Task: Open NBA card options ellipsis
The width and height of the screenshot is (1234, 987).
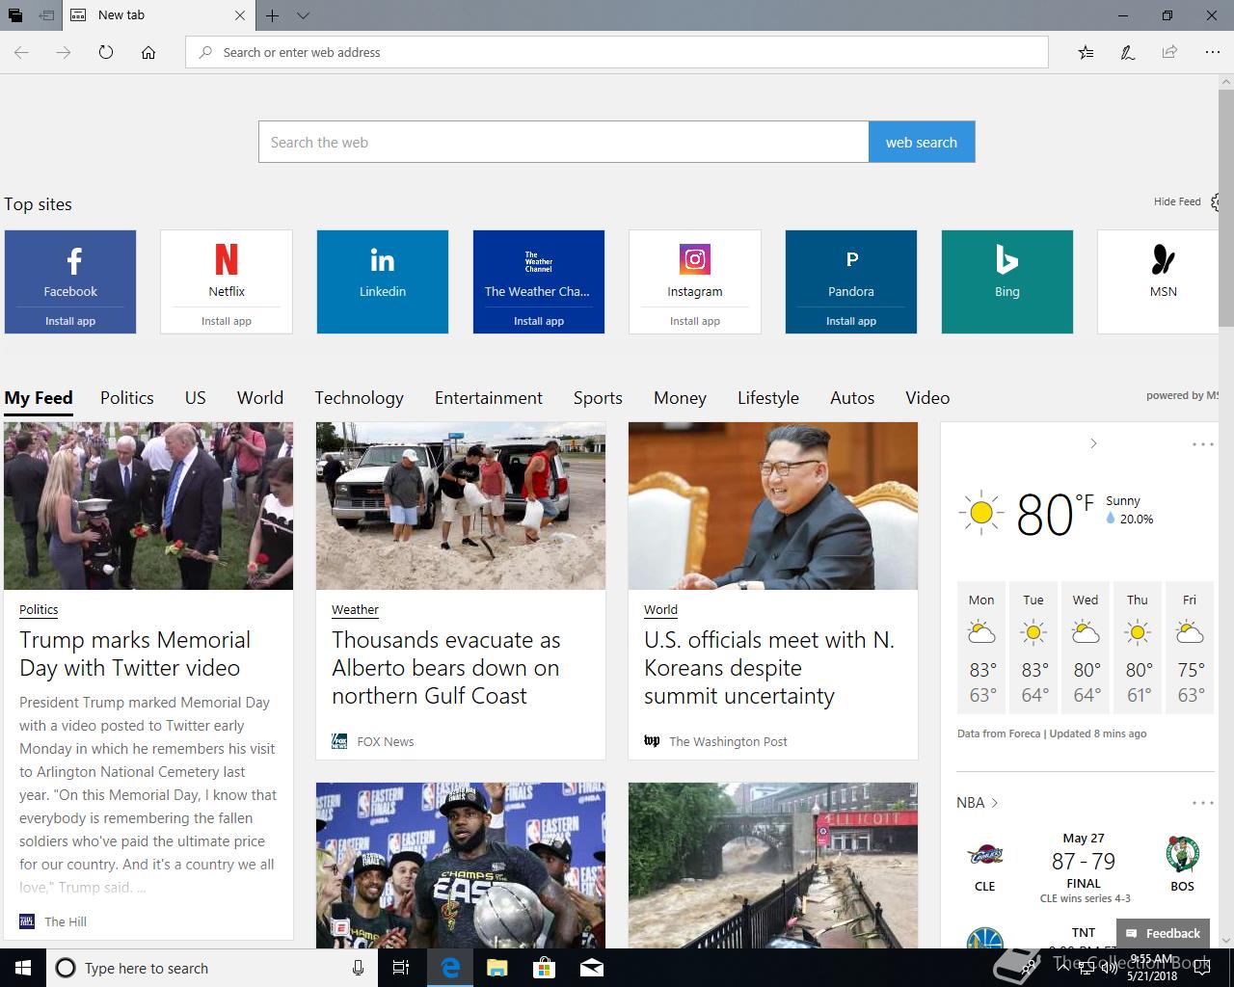Action: [1202, 803]
